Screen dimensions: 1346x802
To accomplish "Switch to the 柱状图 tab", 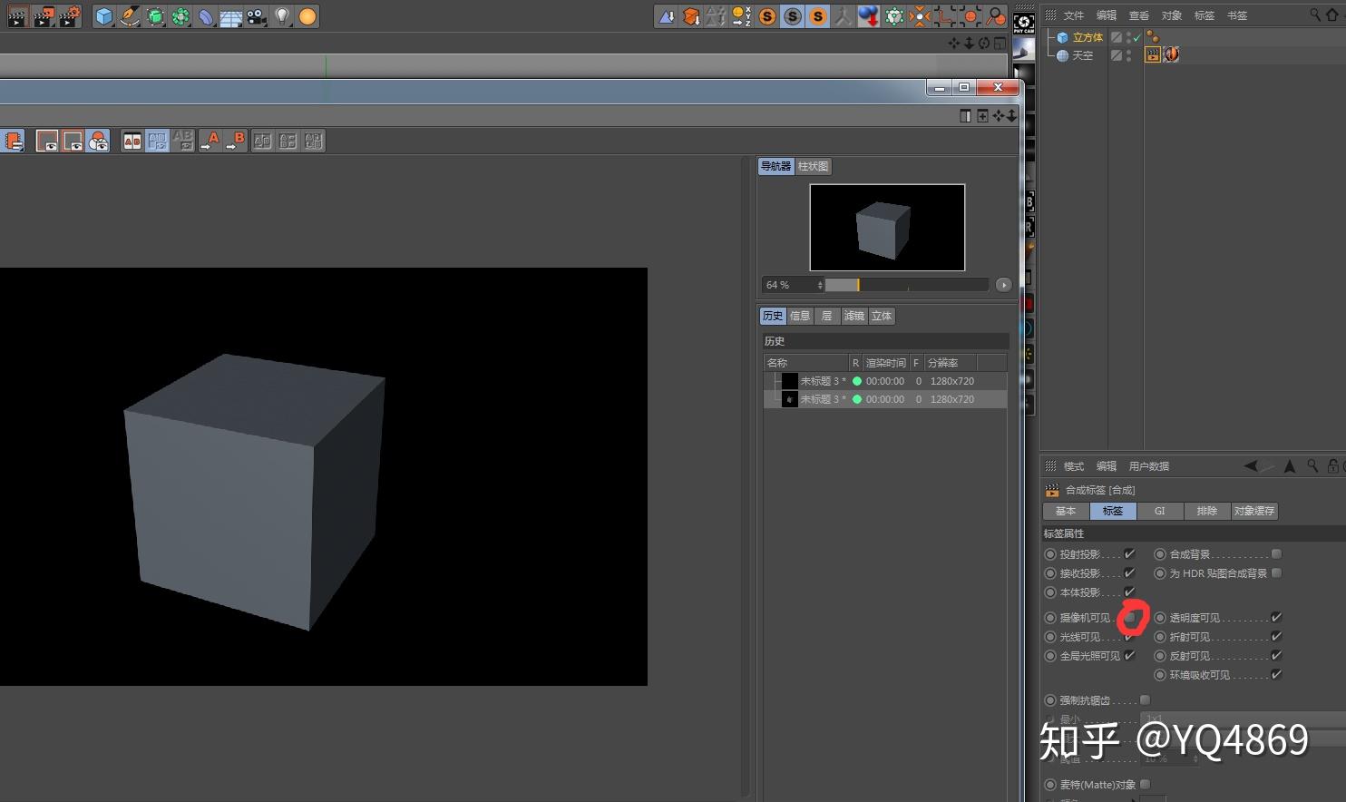I will click(x=813, y=166).
